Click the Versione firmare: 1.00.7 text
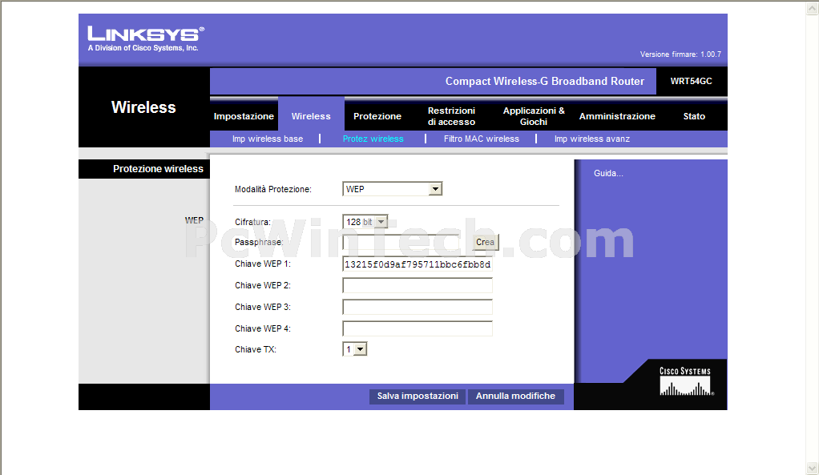819x475 pixels. (680, 54)
